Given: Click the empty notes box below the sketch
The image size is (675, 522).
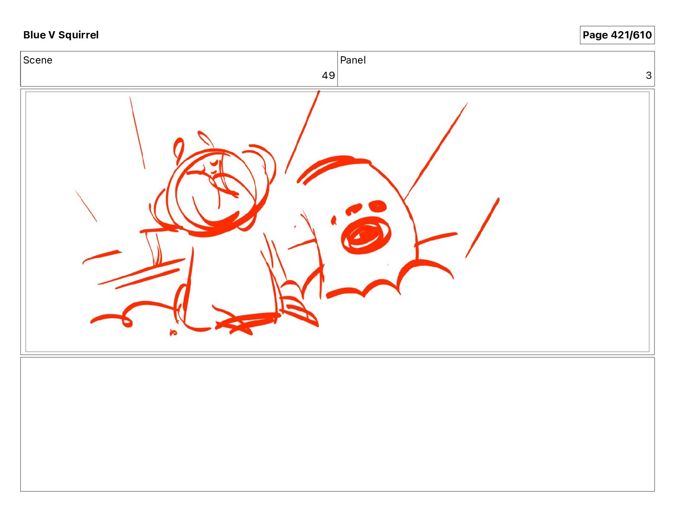Looking at the screenshot, I should [337, 424].
